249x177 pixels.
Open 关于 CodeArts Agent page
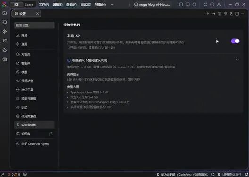pos(34,144)
